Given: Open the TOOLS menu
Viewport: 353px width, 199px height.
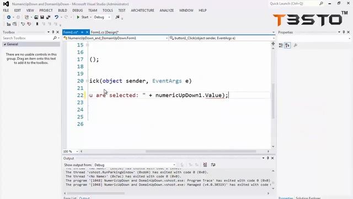Looking at the screenshot, I should coord(108,11).
